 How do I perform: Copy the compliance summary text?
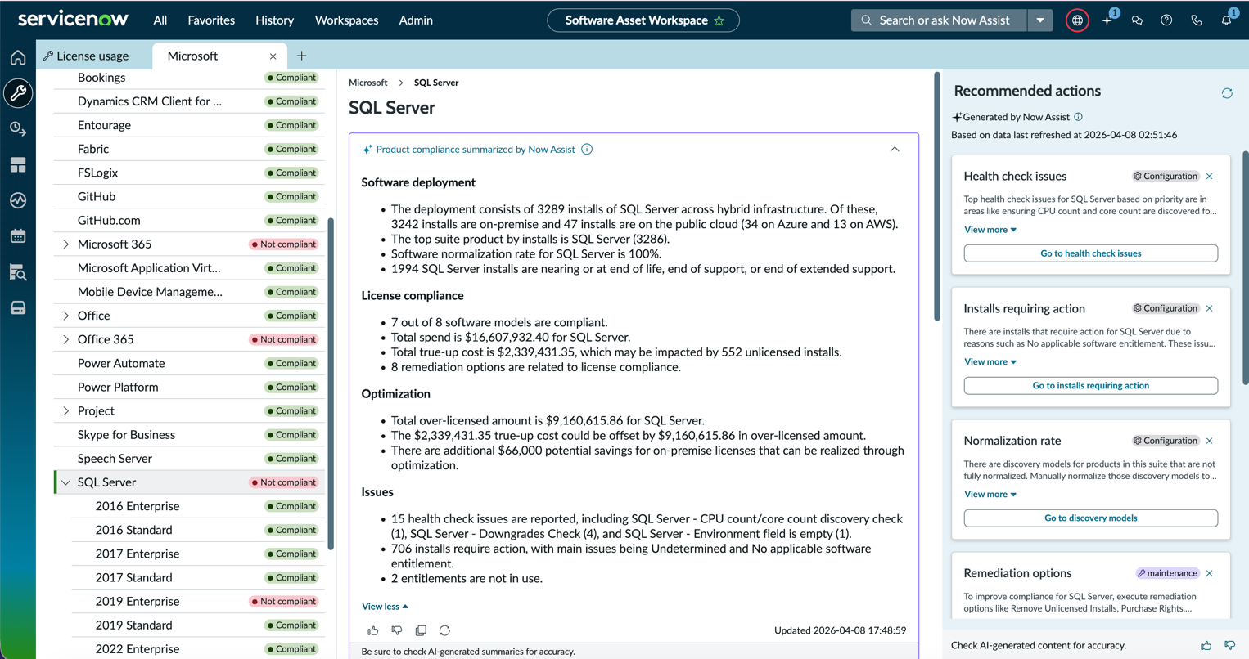click(421, 630)
